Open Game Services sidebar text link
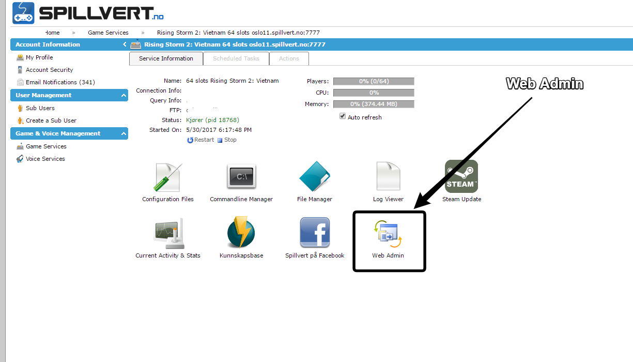This screenshot has height=362, width=633. [x=46, y=146]
